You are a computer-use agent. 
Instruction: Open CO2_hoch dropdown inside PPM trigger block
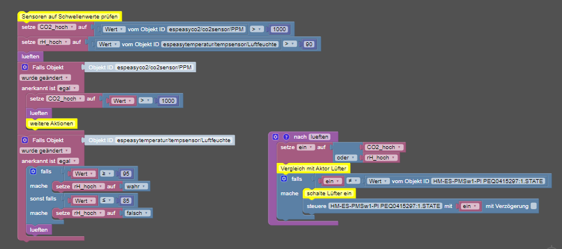point(66,99)
